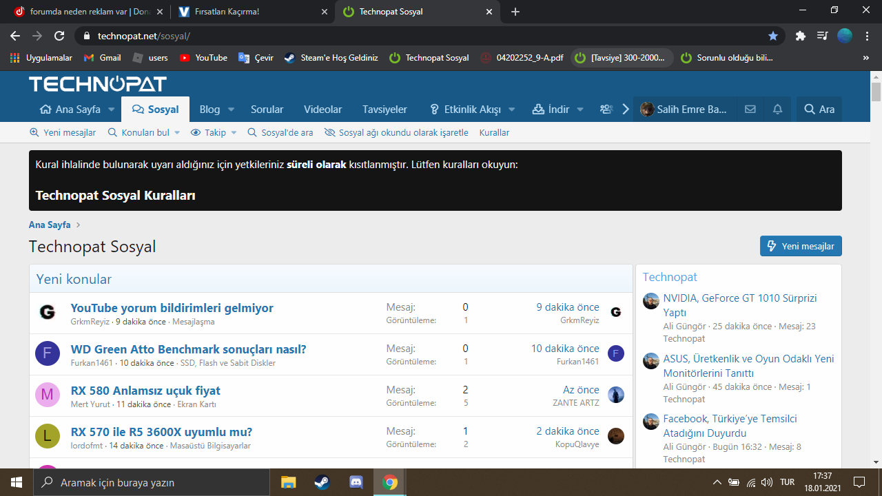The width and height of the screenshot is (882, 496).
Task: Open the Windows notification center icon
Action: pyautogui.click(x=859, y=482)
